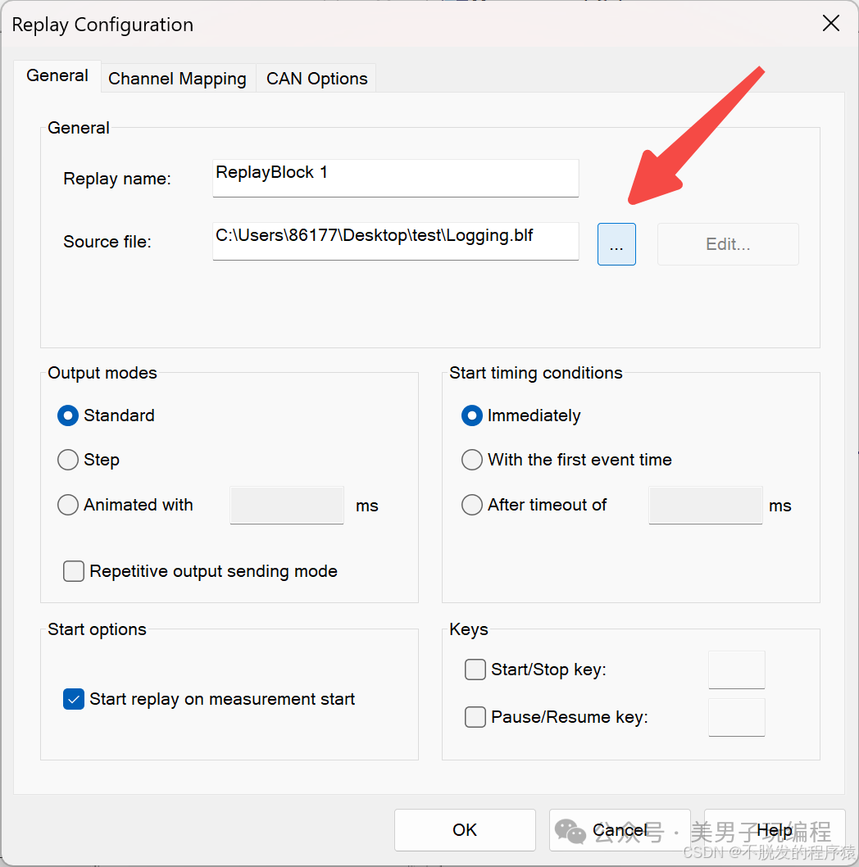Select the General tab
The height and width of the screenshot is (867, 859).
coord(57,75)
